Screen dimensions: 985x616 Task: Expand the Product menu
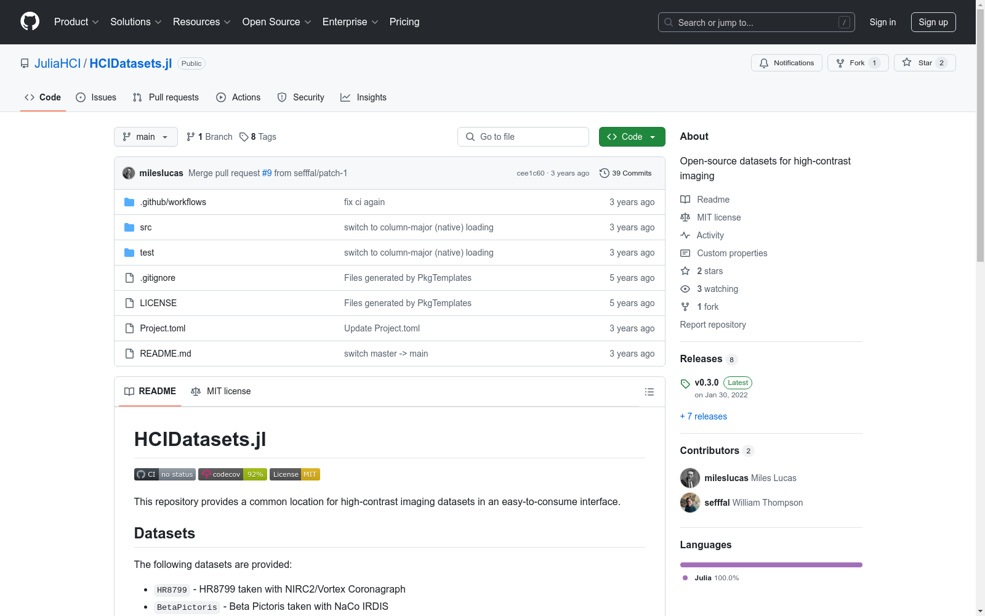pyautogui.click(x=76, y=22)
